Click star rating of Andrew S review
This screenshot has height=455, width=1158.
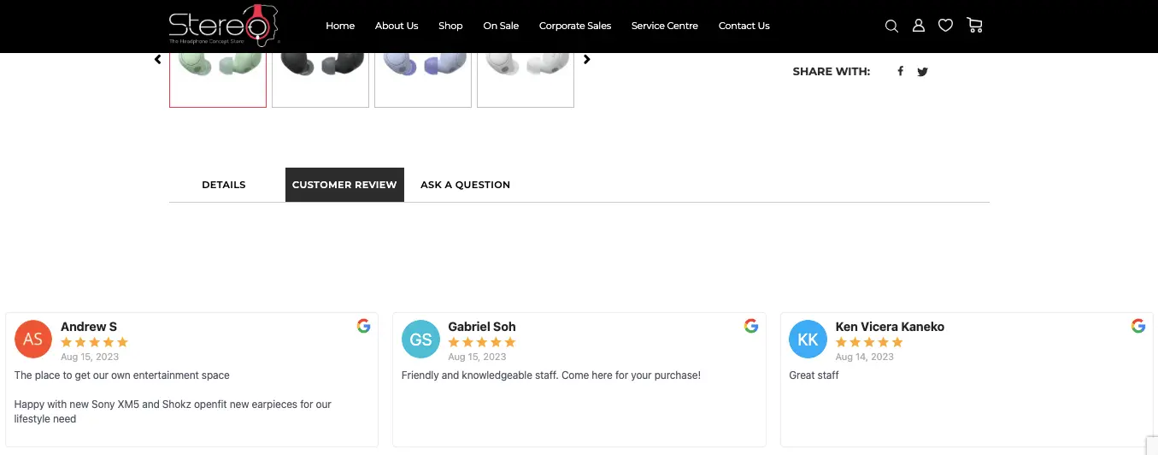[x=94, y=342]
